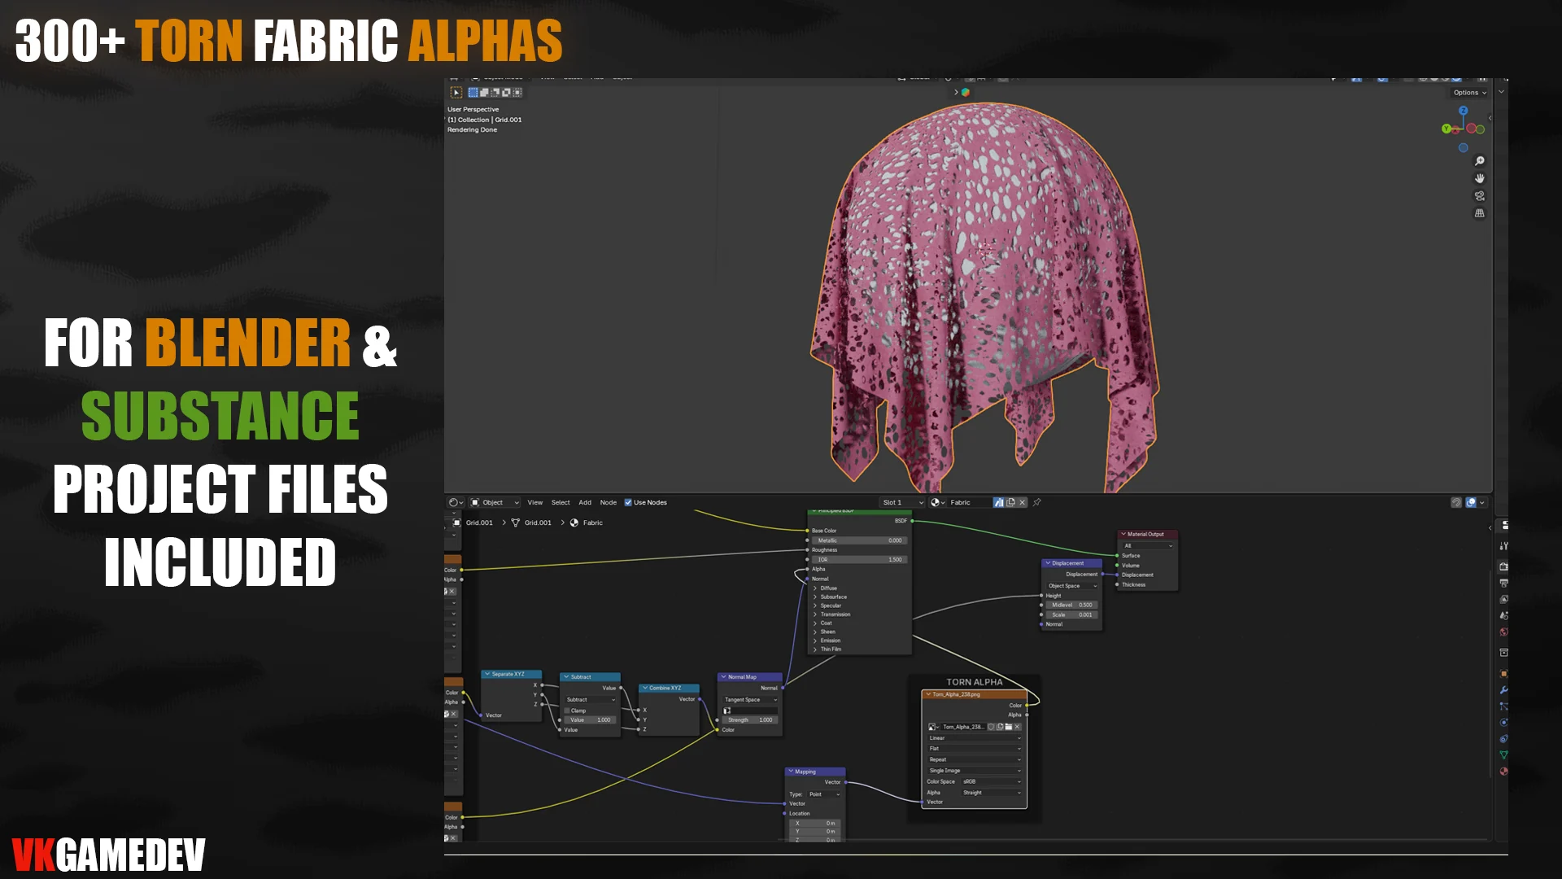Select the tweak select tool icon
1562x879 pixels.
[456, 93]
